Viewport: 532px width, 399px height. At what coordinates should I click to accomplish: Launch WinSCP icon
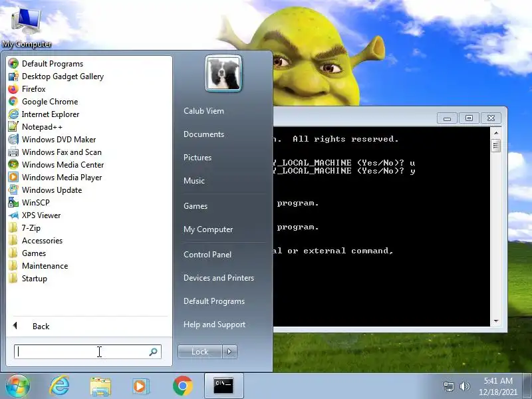coord(13,203)
